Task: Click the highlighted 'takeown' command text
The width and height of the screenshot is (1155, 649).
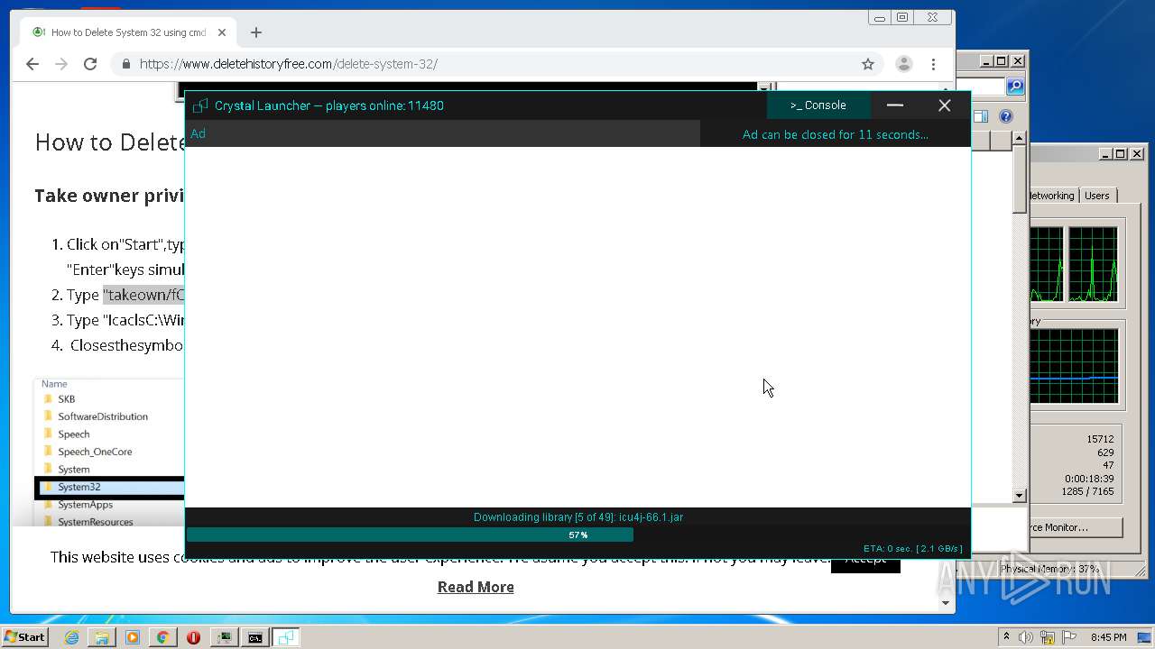Action: pyautogui.click(x=143, y=295)
